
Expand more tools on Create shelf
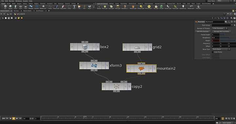pyautogui.click(x=94, y=7)
